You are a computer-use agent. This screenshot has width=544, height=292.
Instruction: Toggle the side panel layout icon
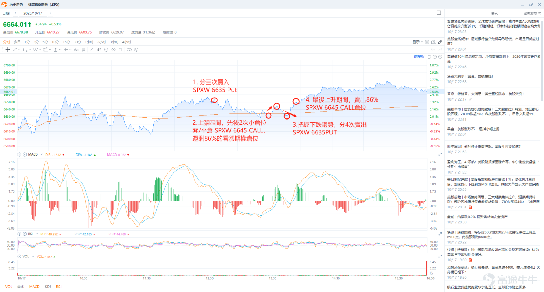[x=439, y=13]
